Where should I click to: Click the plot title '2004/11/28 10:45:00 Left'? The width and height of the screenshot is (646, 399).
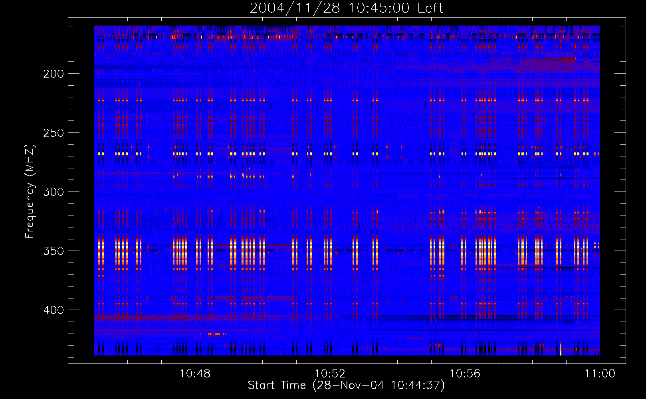pyautogui.click(x=346, y=8)
